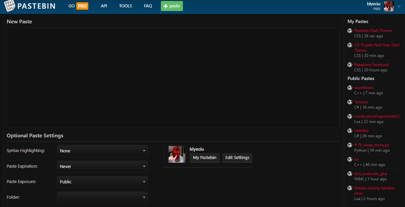
Task: Click the globe icon beside Pastebin Dark Theme
Action: pyautogui.click(x=350, y=31)
